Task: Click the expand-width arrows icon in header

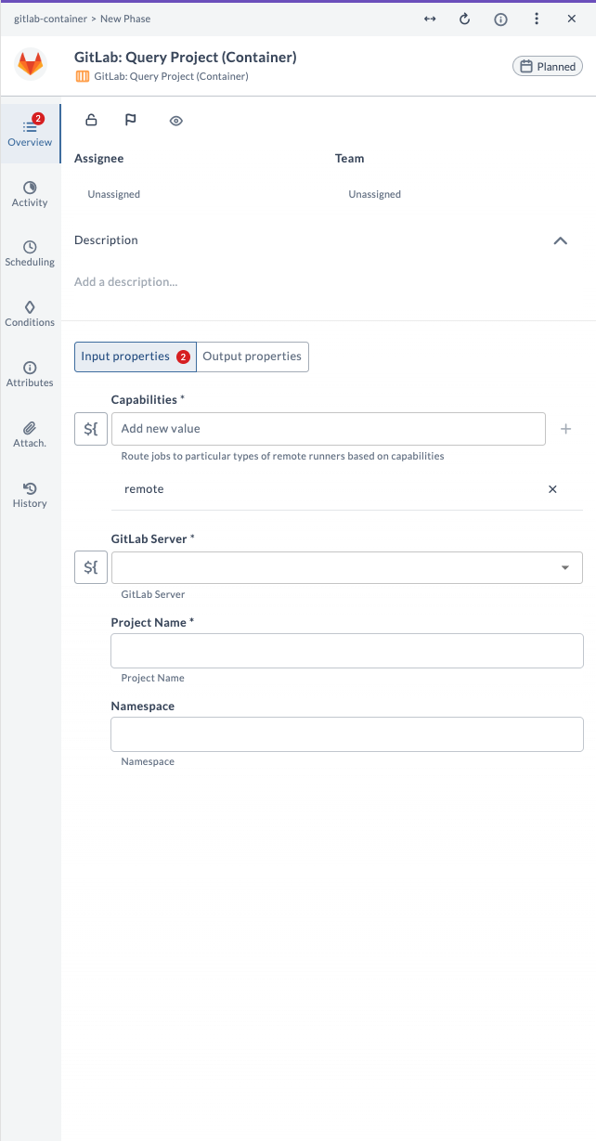Action: tap(430, 19)
